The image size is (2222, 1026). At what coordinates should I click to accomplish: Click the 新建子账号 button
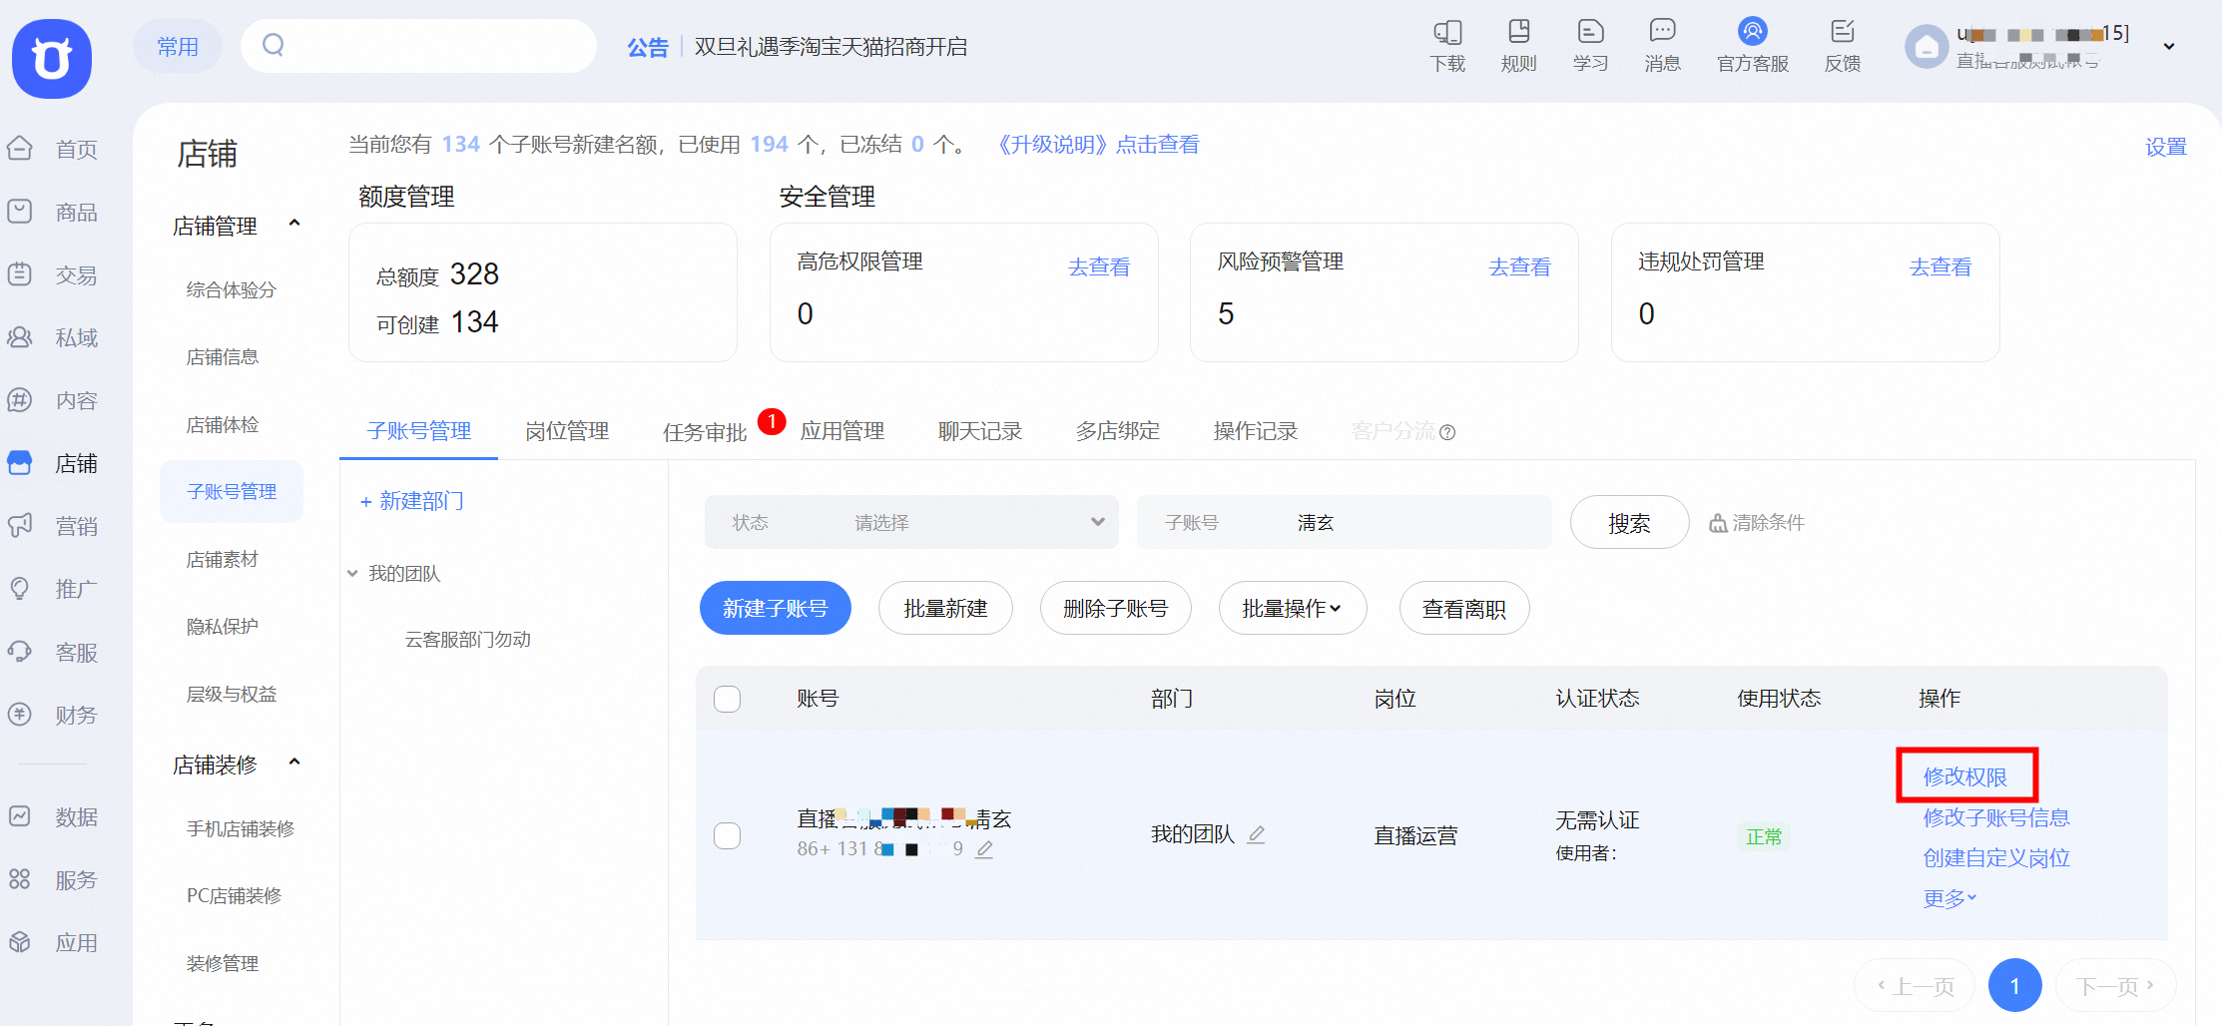[x=776, y=608]
